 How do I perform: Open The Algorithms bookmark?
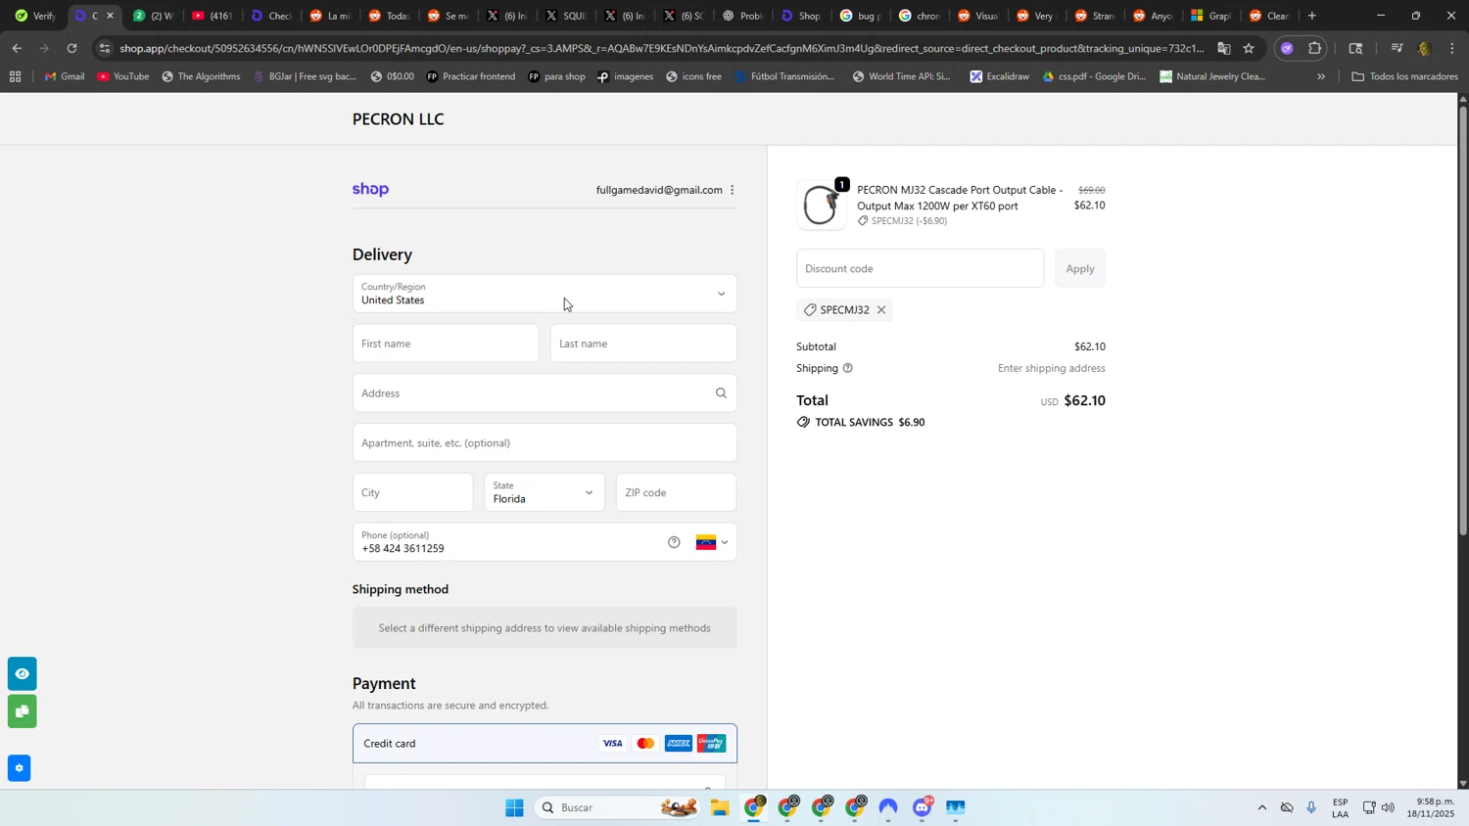(201, 76)
